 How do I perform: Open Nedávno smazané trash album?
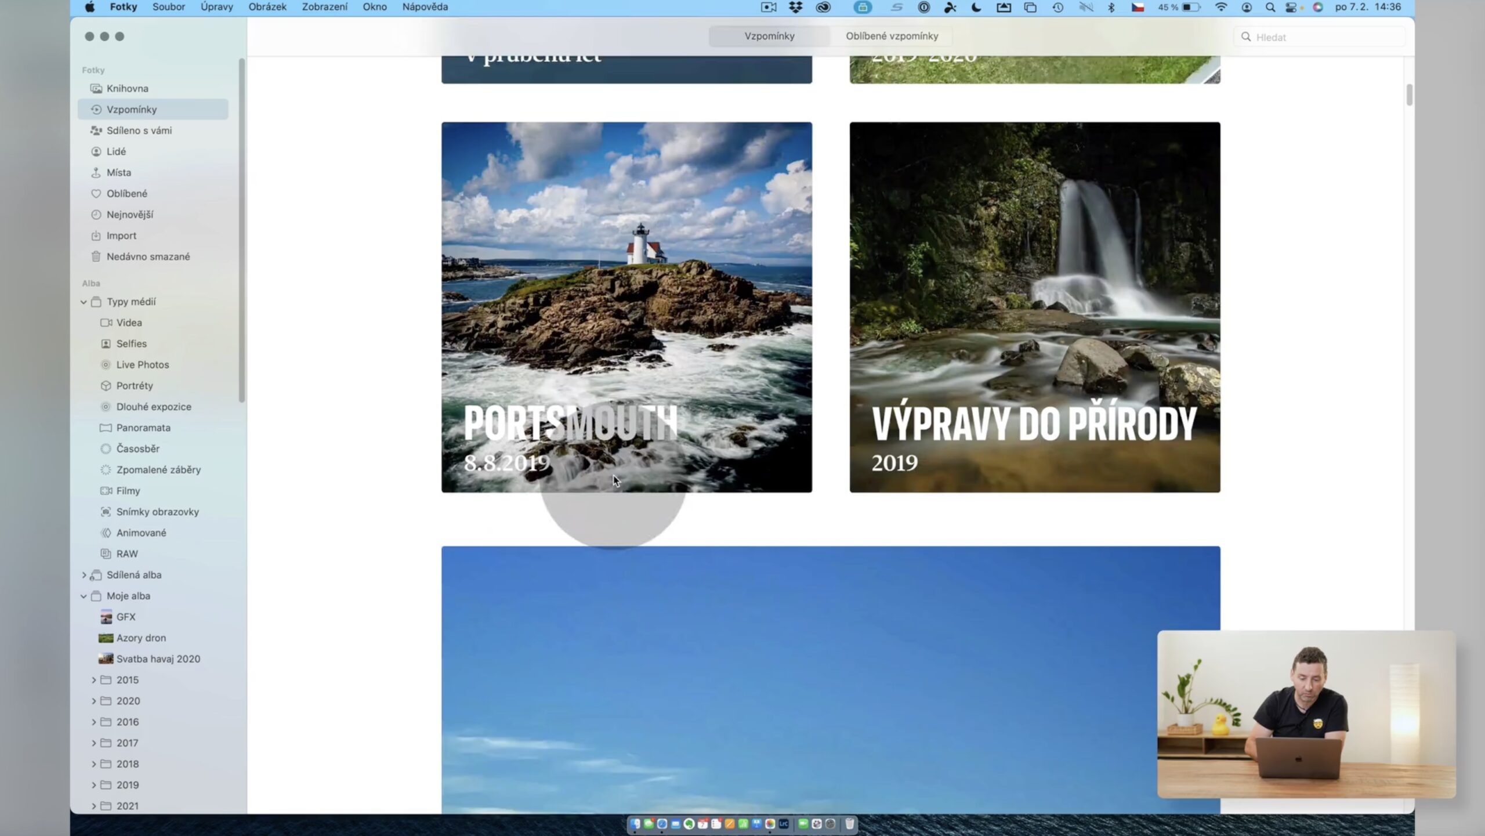(147, 256)
